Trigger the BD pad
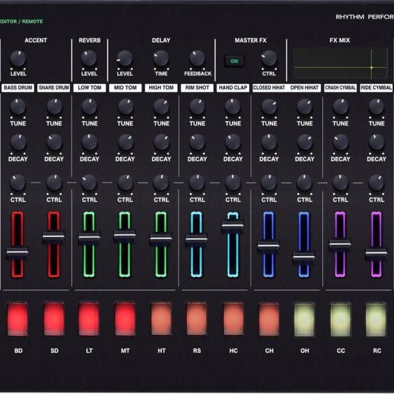The image size is (394, 394). pyautogui.click(x=17, y=319)
